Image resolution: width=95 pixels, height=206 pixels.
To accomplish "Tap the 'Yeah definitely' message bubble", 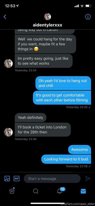I will [30, 117].
